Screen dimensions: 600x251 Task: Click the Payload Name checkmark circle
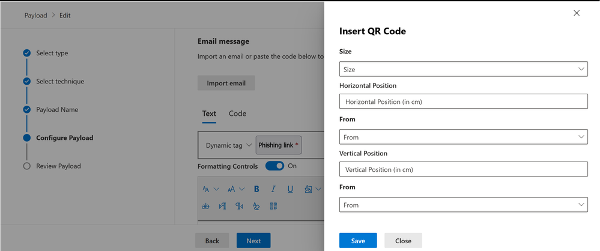click(26, 109)
